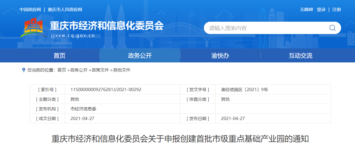355x146 pixels.
Task: Enable 无障碍 accessibility mode
Action: [x=306, y=10]
